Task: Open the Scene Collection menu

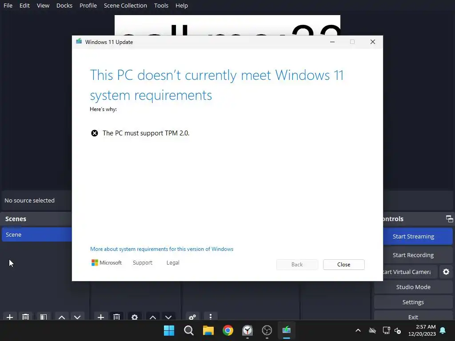Action: tap(125, 5)
